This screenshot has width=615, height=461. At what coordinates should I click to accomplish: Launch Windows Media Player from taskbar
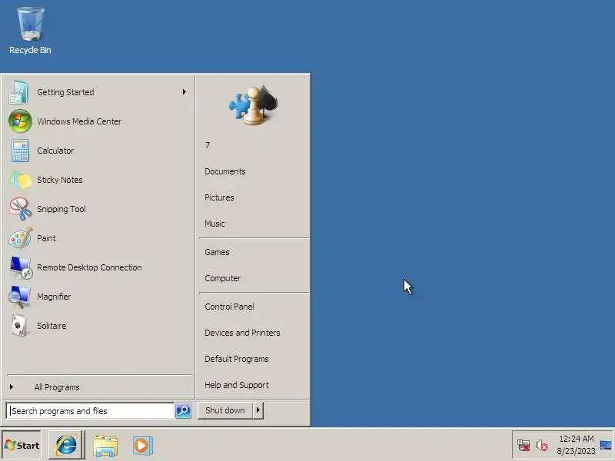coord(142,446)
